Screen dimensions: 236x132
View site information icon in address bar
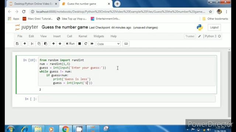[32, 12]
